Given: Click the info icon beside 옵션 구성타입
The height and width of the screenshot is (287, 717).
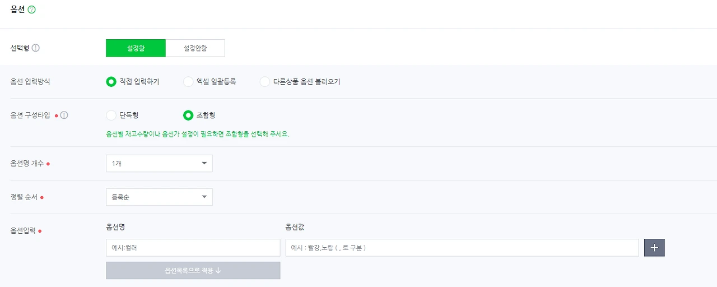Looking at the screenshot, I should pos(64,115).
